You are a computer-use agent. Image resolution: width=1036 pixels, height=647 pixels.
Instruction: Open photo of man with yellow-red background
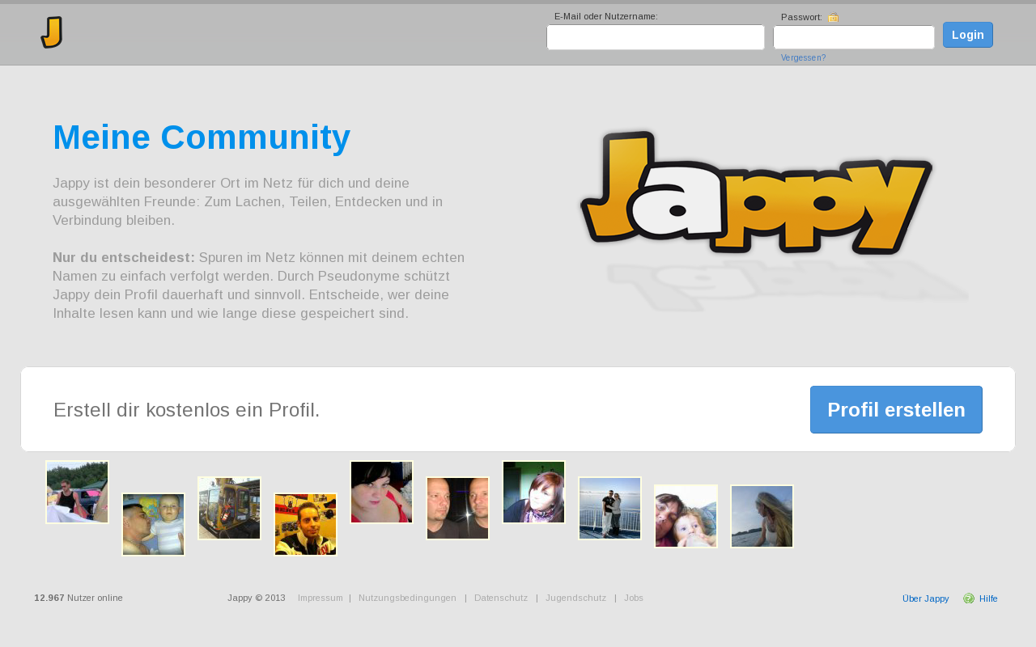click(x=305, y=525)
